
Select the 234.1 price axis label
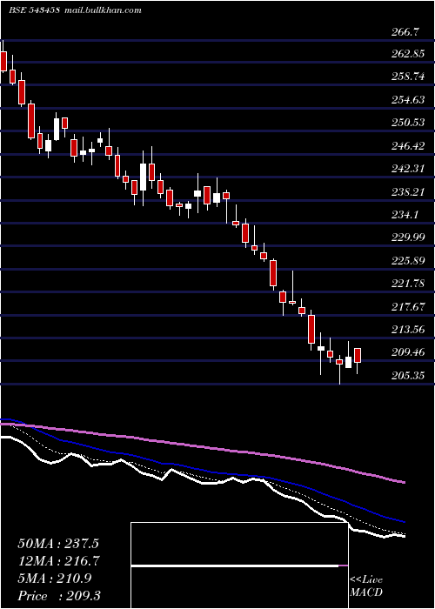tap(405, 214)
